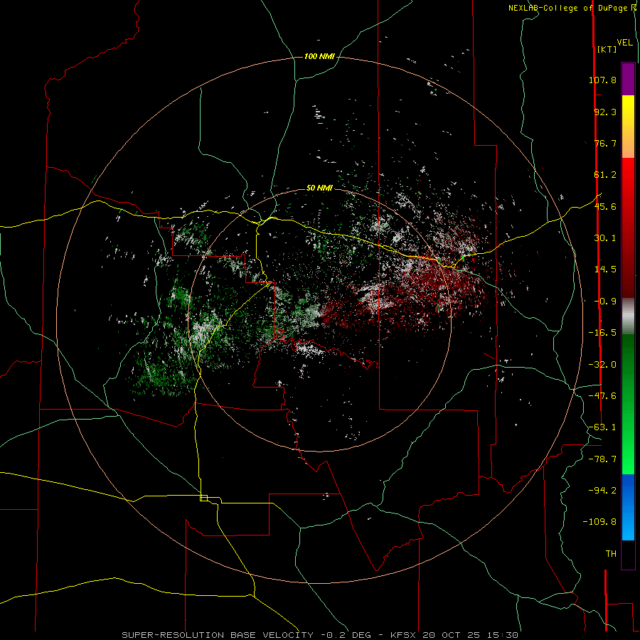Click the green segment of the color bar

[x=628, y=404]
